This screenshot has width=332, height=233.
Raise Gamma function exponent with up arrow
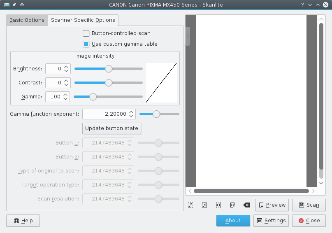click(131, 112)
